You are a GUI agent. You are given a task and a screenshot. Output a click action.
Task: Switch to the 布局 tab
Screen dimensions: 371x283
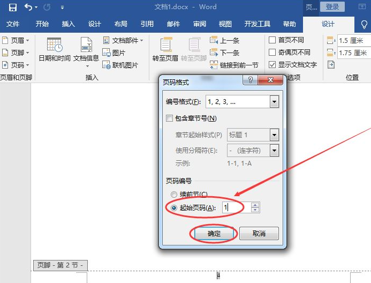(120, 24)
